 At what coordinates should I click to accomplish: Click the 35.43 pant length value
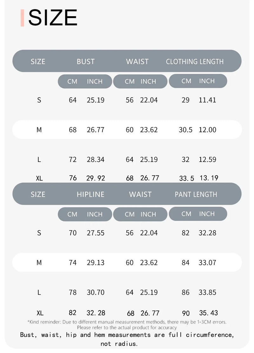pyautogui.click(x=208, y=313)
